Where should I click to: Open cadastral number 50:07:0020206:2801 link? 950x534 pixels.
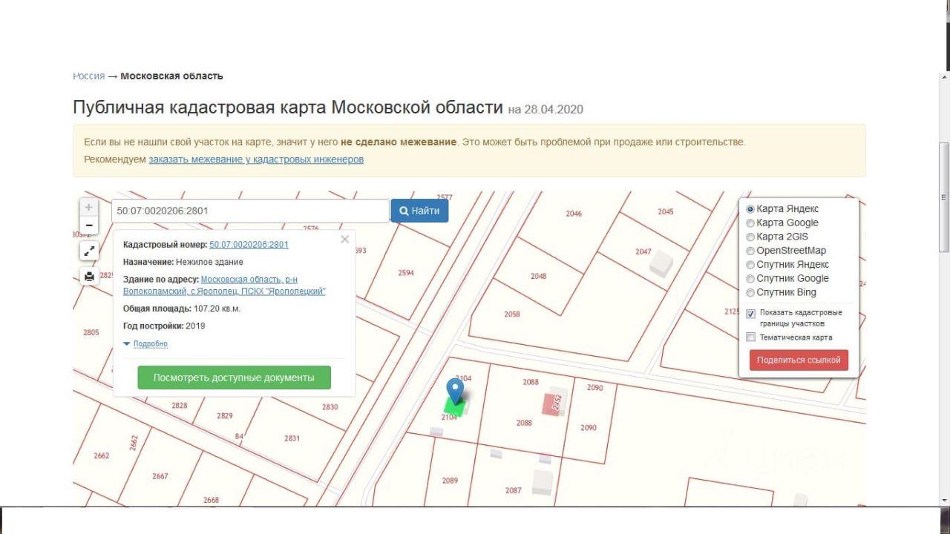(x=249, y=245)
